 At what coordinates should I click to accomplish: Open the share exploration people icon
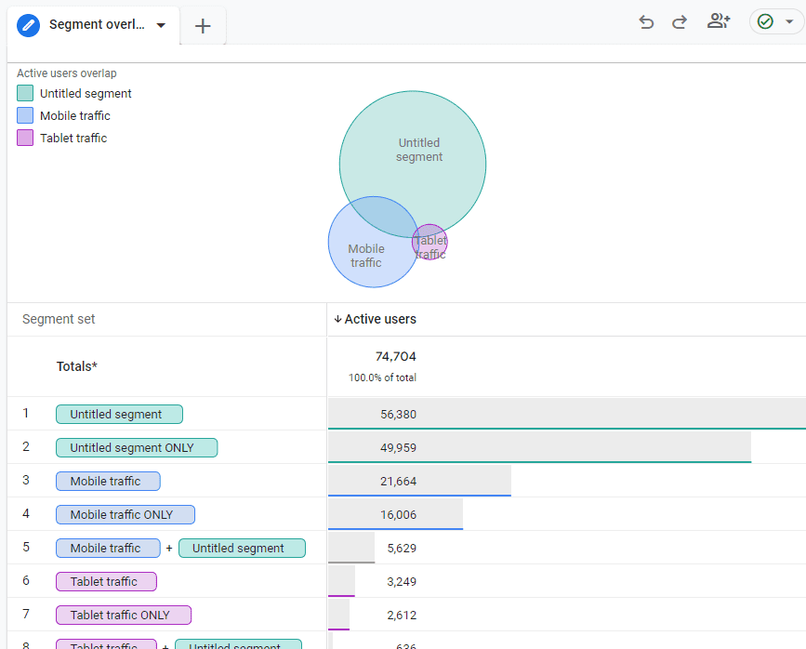719,21
